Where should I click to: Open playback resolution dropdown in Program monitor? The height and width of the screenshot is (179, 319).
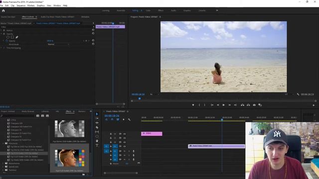tap(289, 94)
